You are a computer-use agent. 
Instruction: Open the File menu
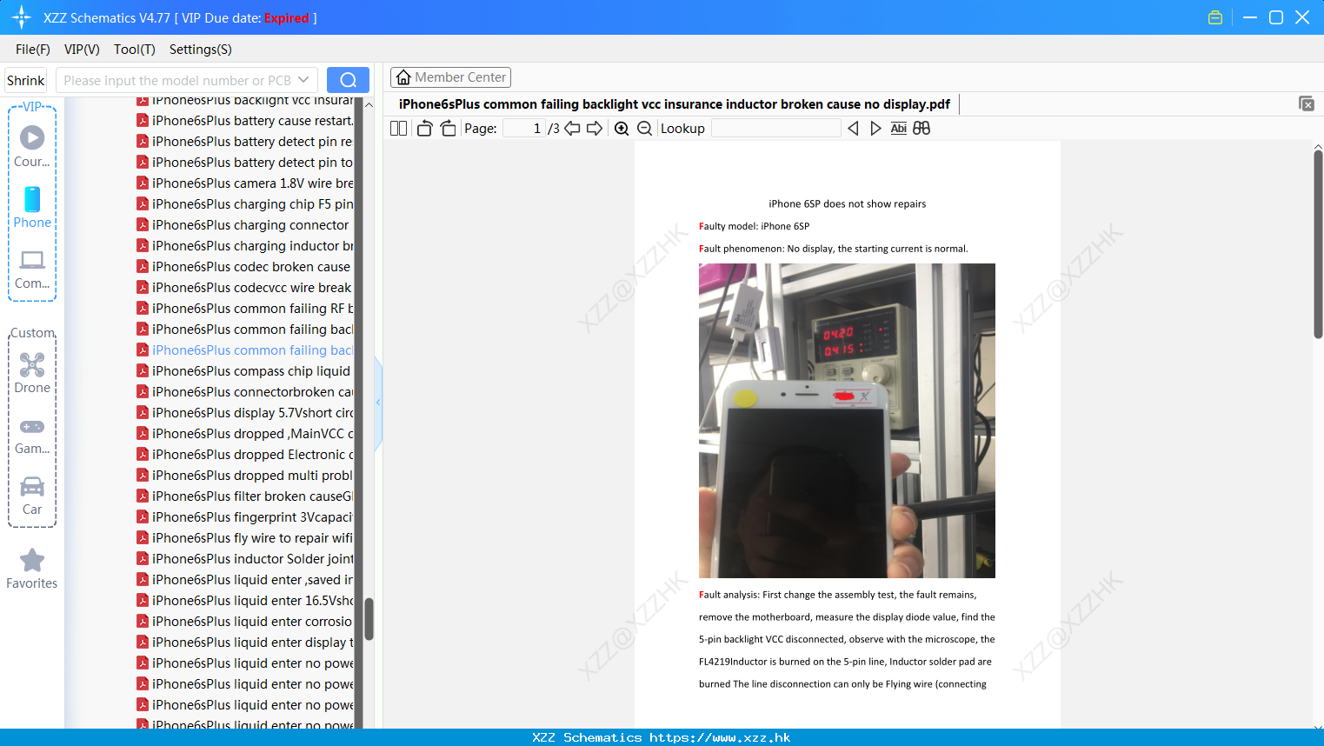[x=33, y=50]
